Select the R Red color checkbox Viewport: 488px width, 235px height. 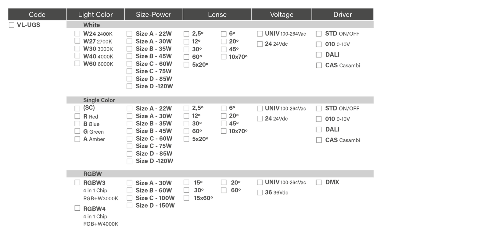click(77, 116)
